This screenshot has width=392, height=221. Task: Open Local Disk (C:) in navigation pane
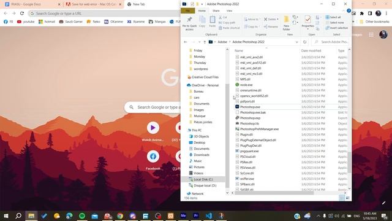pyautogui.click(x=203, y=179)
